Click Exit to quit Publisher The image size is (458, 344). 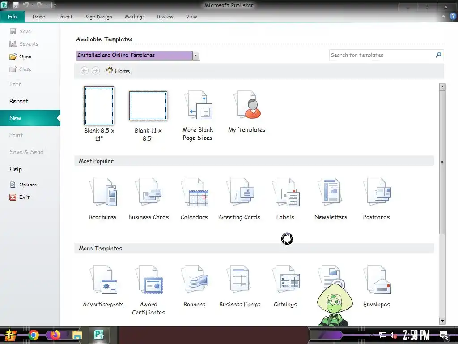(x=20, y=197)
